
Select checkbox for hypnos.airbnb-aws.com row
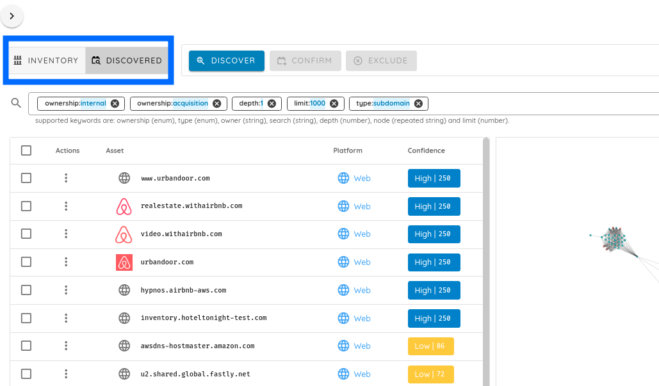point(26,290)
